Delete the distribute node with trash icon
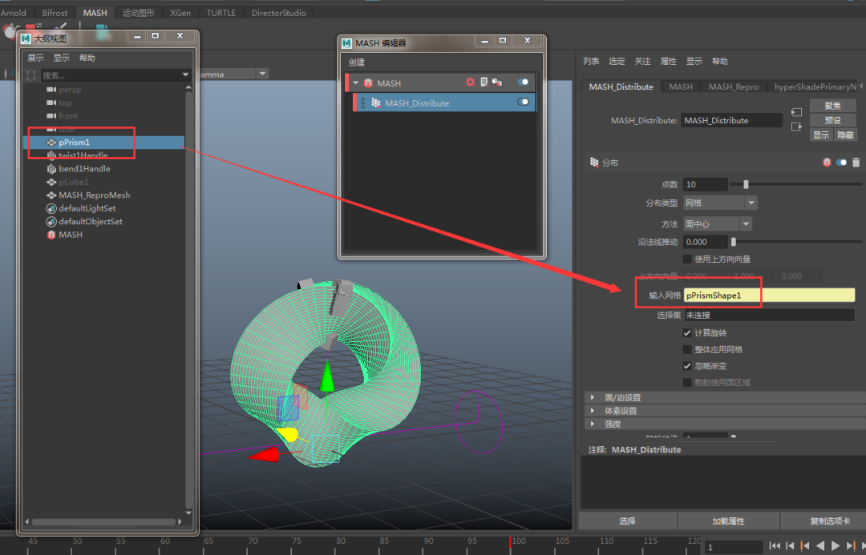Image resolution: width=866 pixels, height=555 pixels. tap(856, 163)
